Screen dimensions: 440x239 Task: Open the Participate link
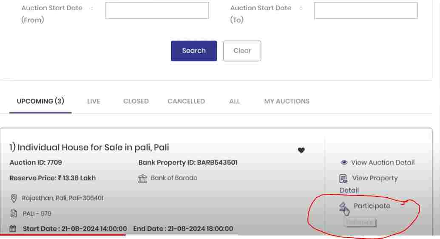372,206
